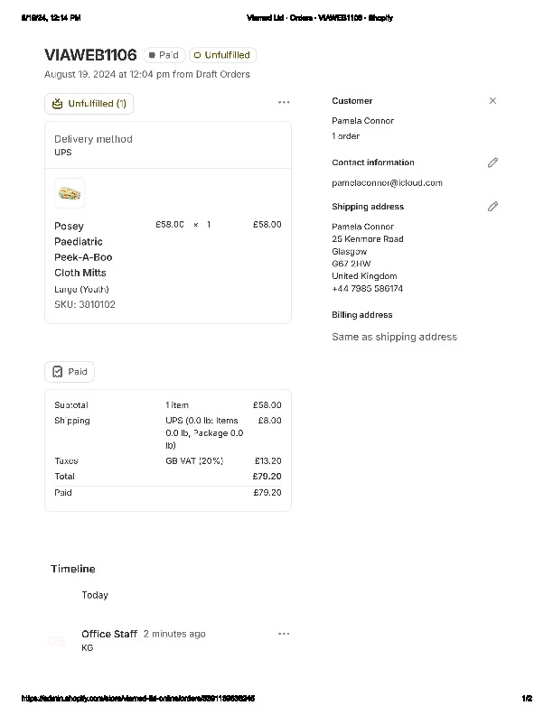Click the Office Staff avatar in timeline
The image size is (553, 715).
click(57, 641)
